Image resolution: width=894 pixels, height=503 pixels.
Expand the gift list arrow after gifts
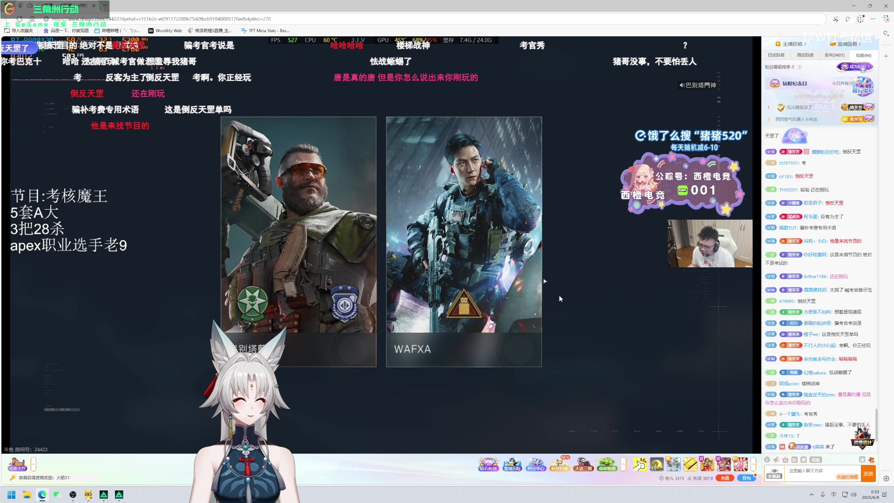click(x=753, y=464)
